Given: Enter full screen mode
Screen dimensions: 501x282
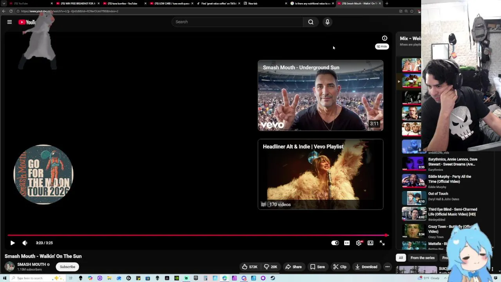Looking at the screenshot, I should pyautogui.click(x=382, y=243).
